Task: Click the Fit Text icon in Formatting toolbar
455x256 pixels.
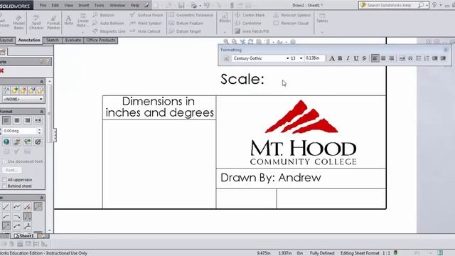Action: click(x=402, y=58)
